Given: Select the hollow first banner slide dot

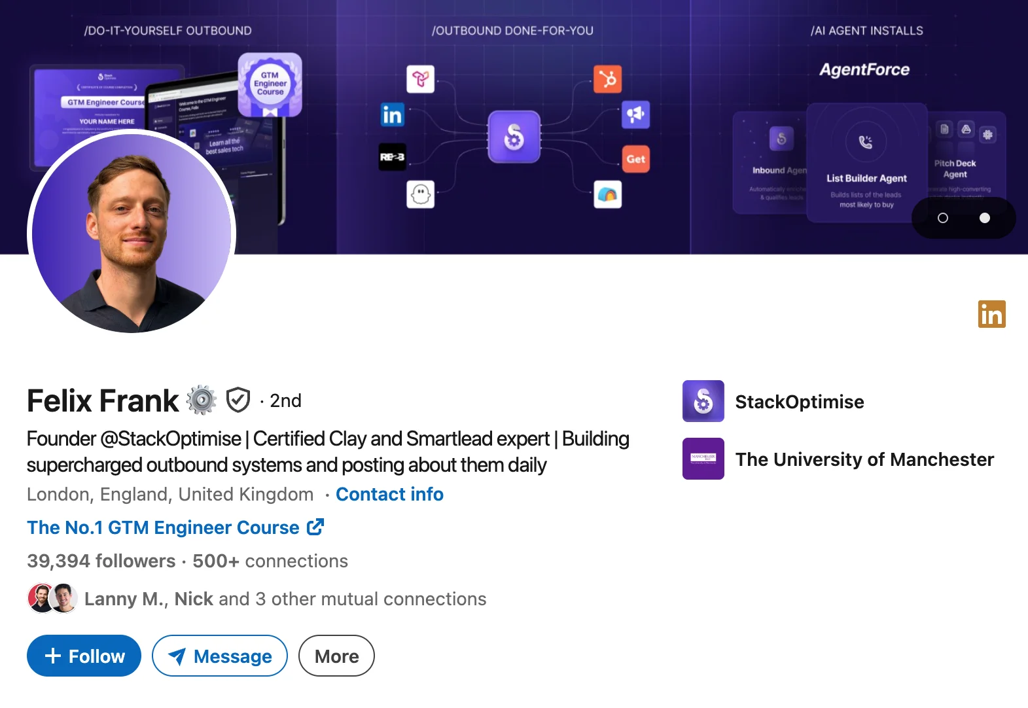Looking at the screenshot, I should [943, 218].
